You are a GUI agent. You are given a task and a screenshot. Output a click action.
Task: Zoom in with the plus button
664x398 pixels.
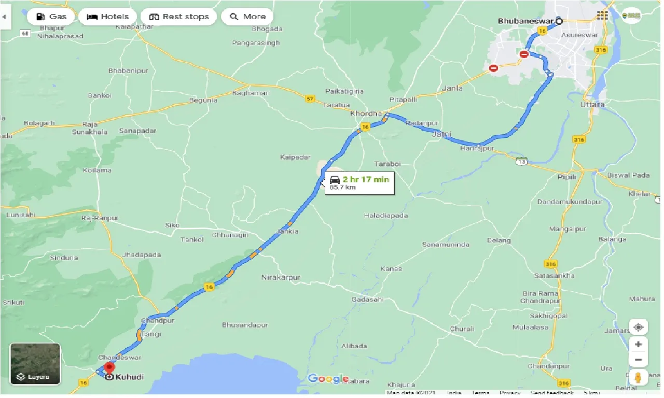coord(639,344)
